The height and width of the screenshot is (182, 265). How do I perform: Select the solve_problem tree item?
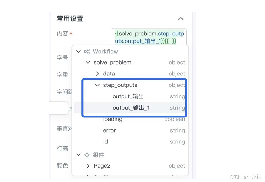coord(112,62)
